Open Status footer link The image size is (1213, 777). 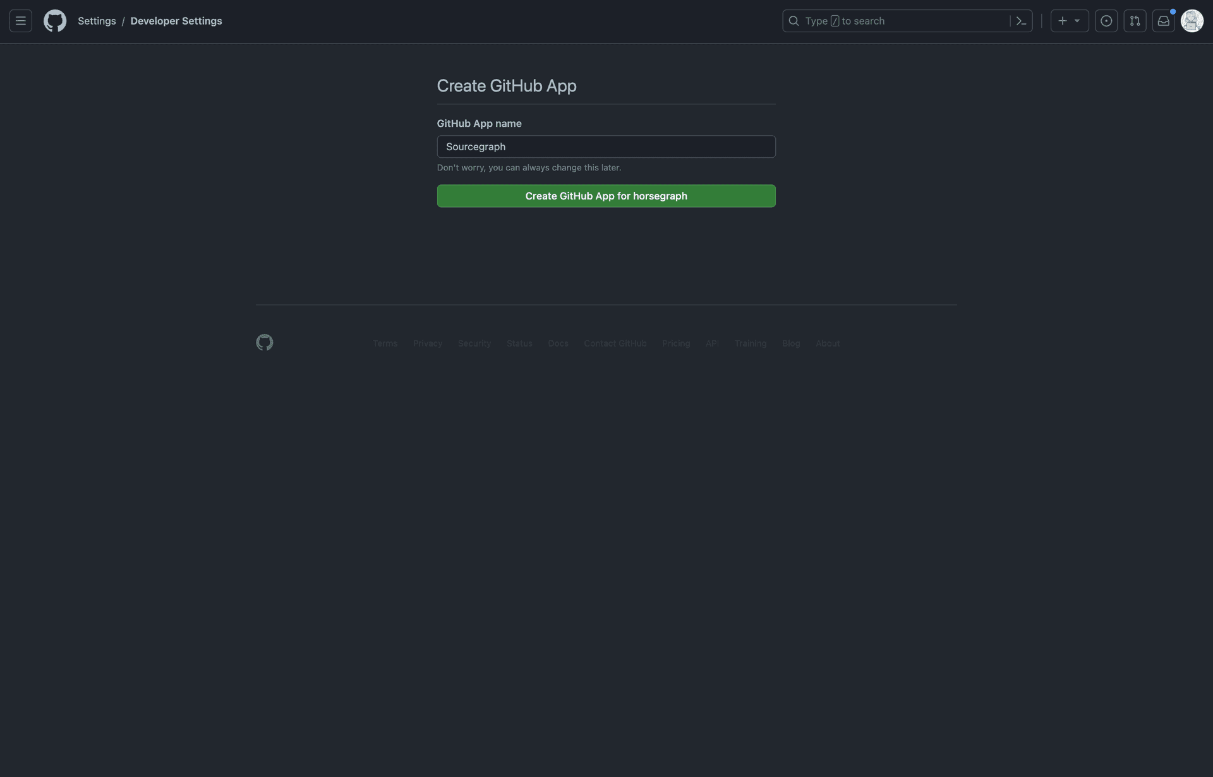pos(519,343)
